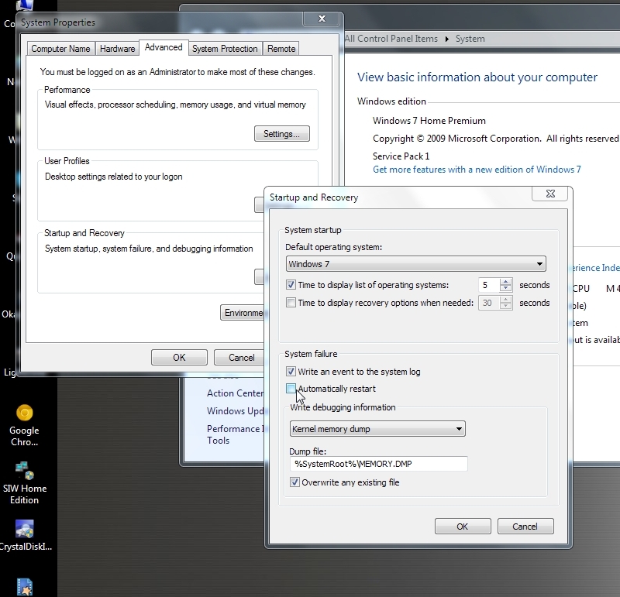Open Windows Update link in System window
The width and height of the screenshot is (620, 597).
[x=235, y=411]
